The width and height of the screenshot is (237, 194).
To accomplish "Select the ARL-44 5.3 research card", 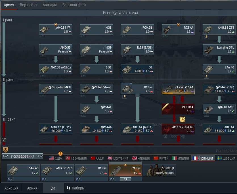I will [219, 129].
